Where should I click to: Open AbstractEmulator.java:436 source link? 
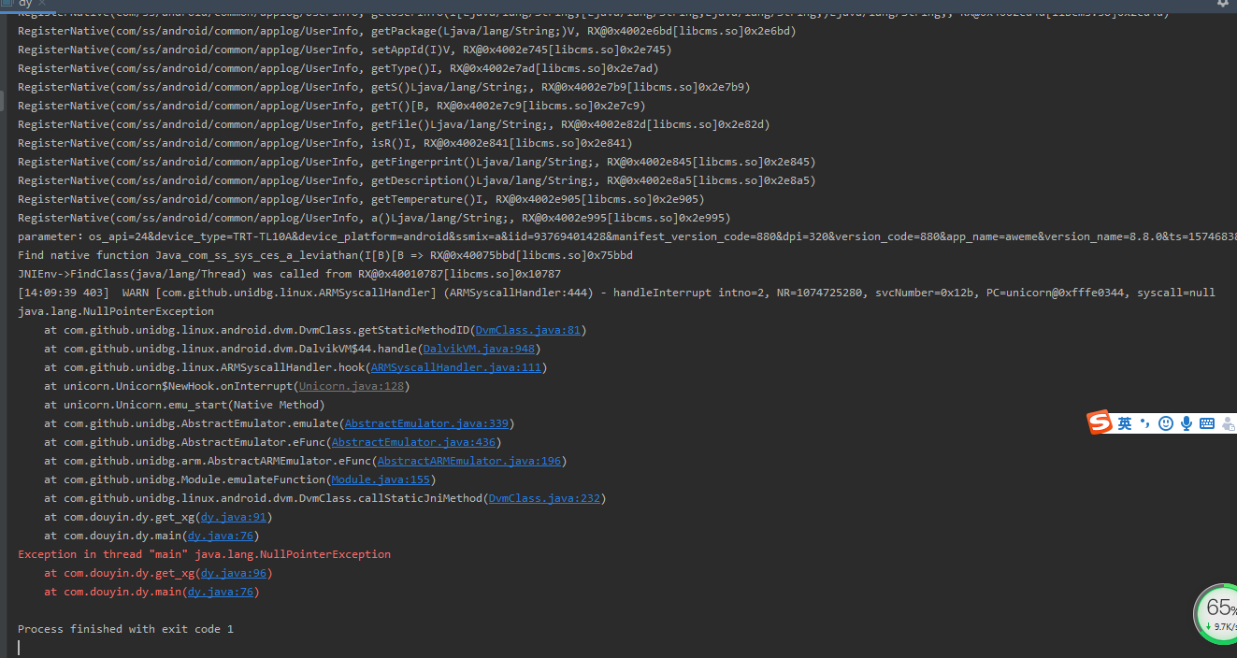413,442
